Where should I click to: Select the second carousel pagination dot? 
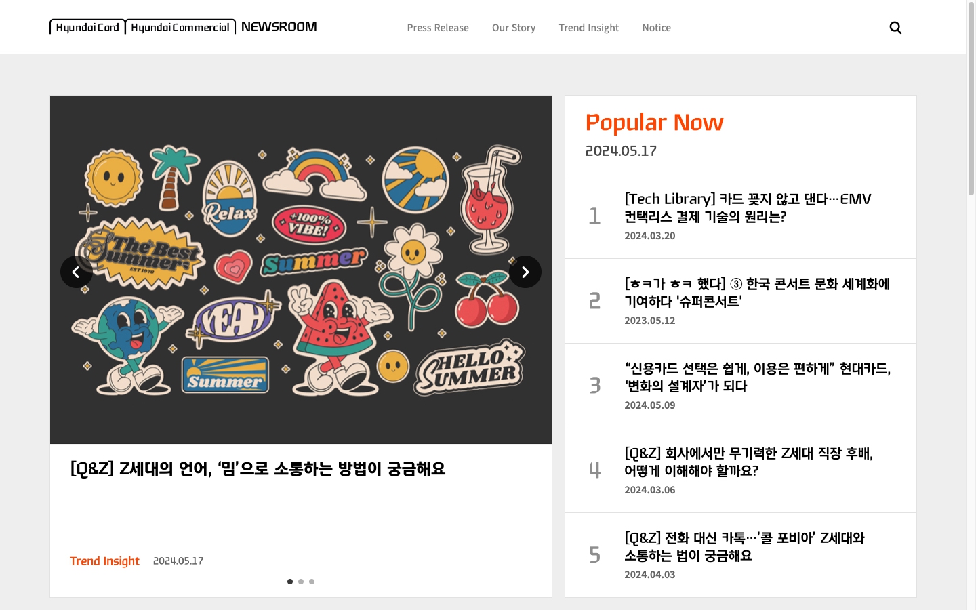coord(301,582)
